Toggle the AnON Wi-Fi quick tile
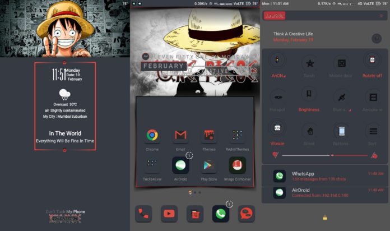The image size is (390, 231). (x=277, y=60)
